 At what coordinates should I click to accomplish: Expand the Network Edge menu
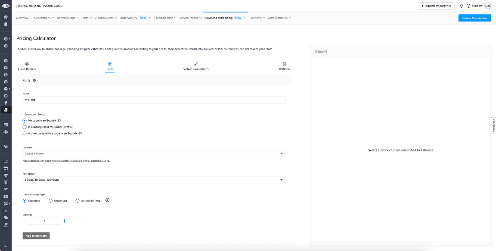pyautogui.click(x=67, y=18)
